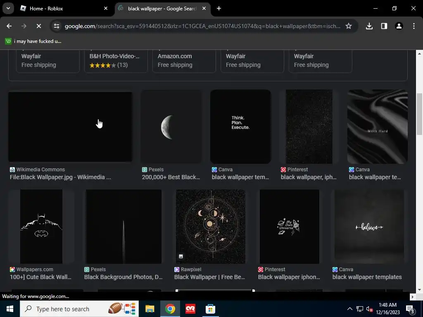
Task: Click 'Black Wallpaper | Free Be...' Rawpixel link
Action: [x=209, y=277]
